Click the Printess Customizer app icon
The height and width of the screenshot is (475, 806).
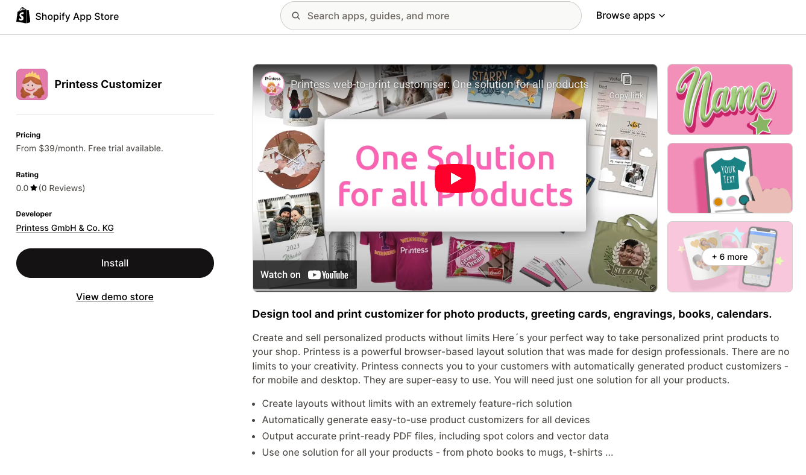point(32,84)
